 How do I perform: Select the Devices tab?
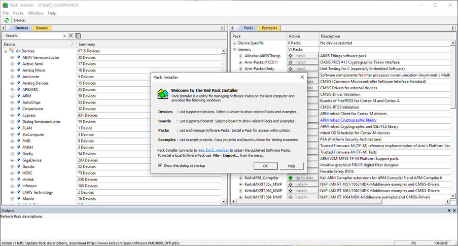point(22,28)
